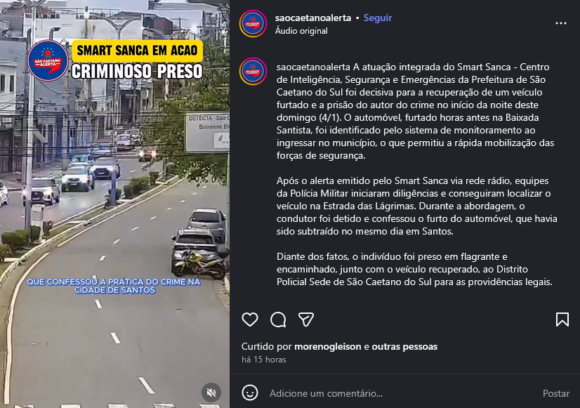Follow the account via Seguir
The width and height of the screenshot is (580, 408).
pyautogui.click(x=378, y=18)
